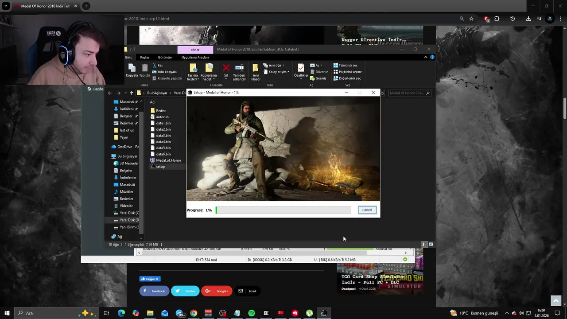This screenshot has height=319, width=567.
Task: Open the Aç dropdown in the ribbon
Action: (316, 65)
